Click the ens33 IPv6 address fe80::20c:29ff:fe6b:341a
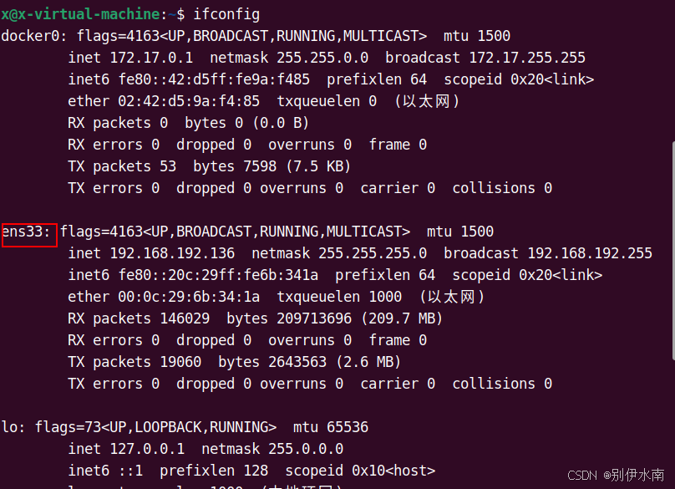 pos(218,275)
